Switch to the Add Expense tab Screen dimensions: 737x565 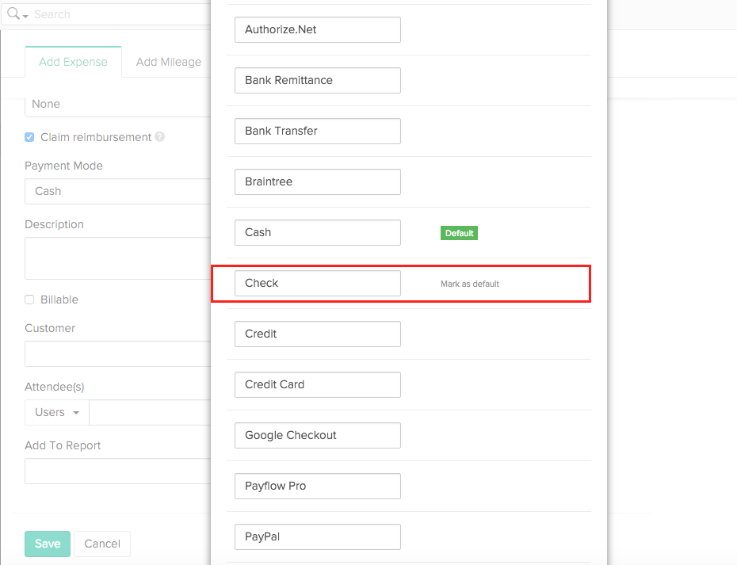tap(73, 62)
